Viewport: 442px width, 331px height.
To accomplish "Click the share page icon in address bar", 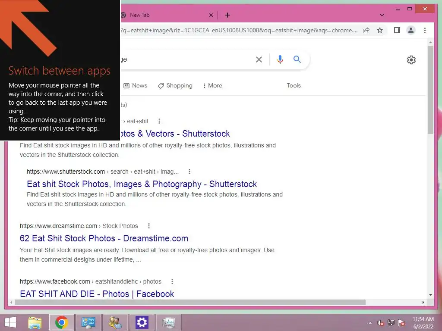I will click(366, 31).
